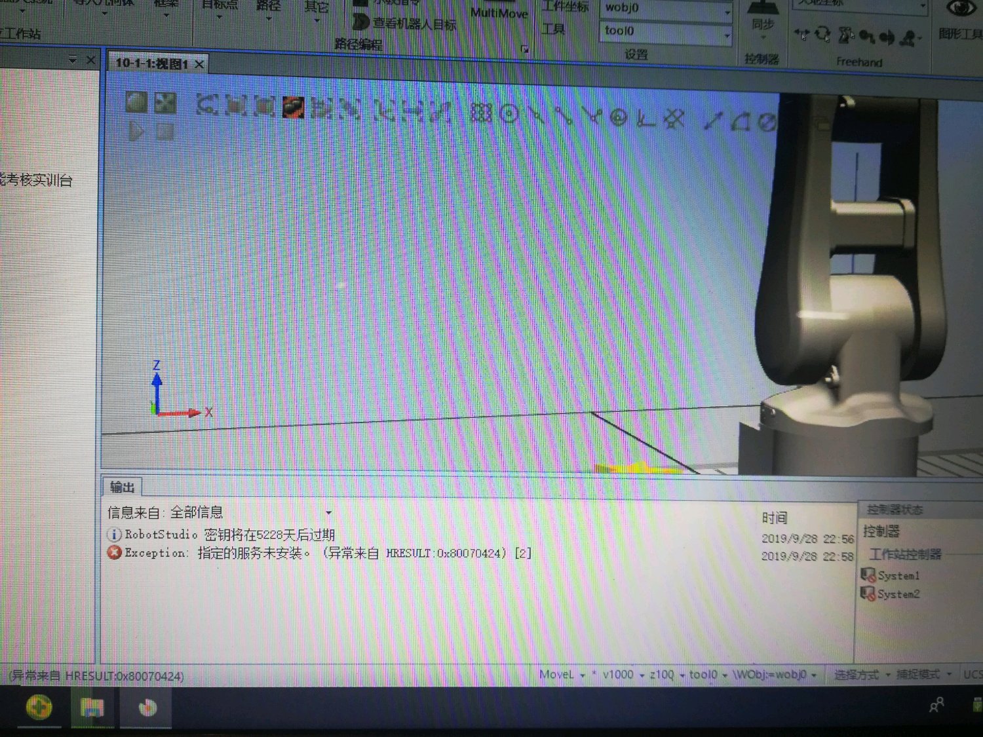Activate the angle measure icon
Screen dimensions: 983x737
(741, 122)
